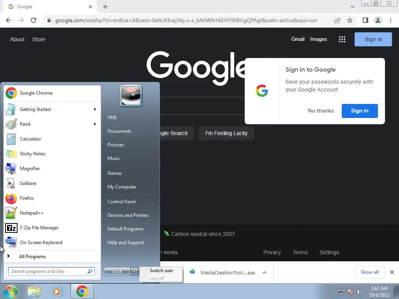This screenshot has height=299, width=399.
Task: Launch Calculator from the Start menu
Action: click(52, 139)
